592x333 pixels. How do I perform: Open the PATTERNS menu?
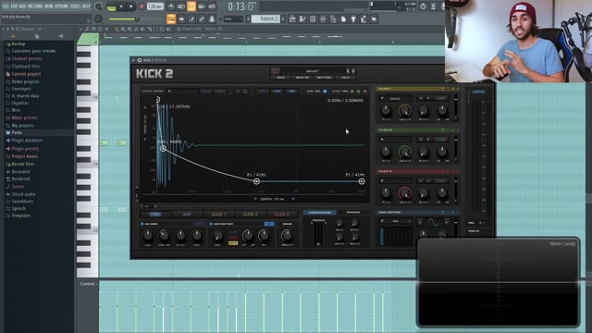pos(35,6)
